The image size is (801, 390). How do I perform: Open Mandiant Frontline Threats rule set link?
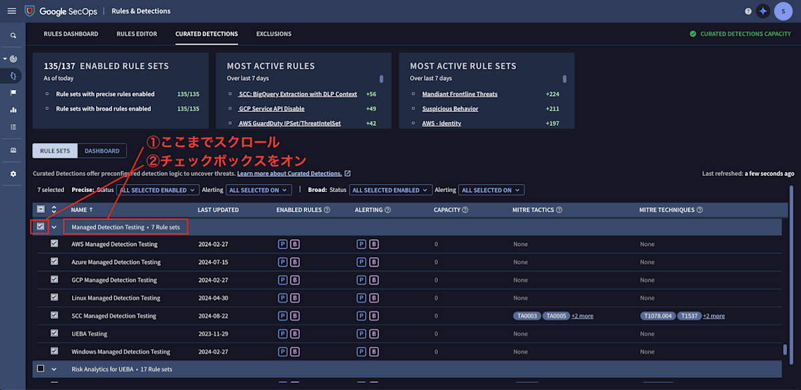coord(460,94)
